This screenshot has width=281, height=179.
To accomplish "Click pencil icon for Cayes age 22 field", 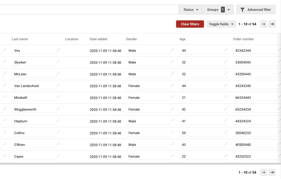I will tap(226, 156).
